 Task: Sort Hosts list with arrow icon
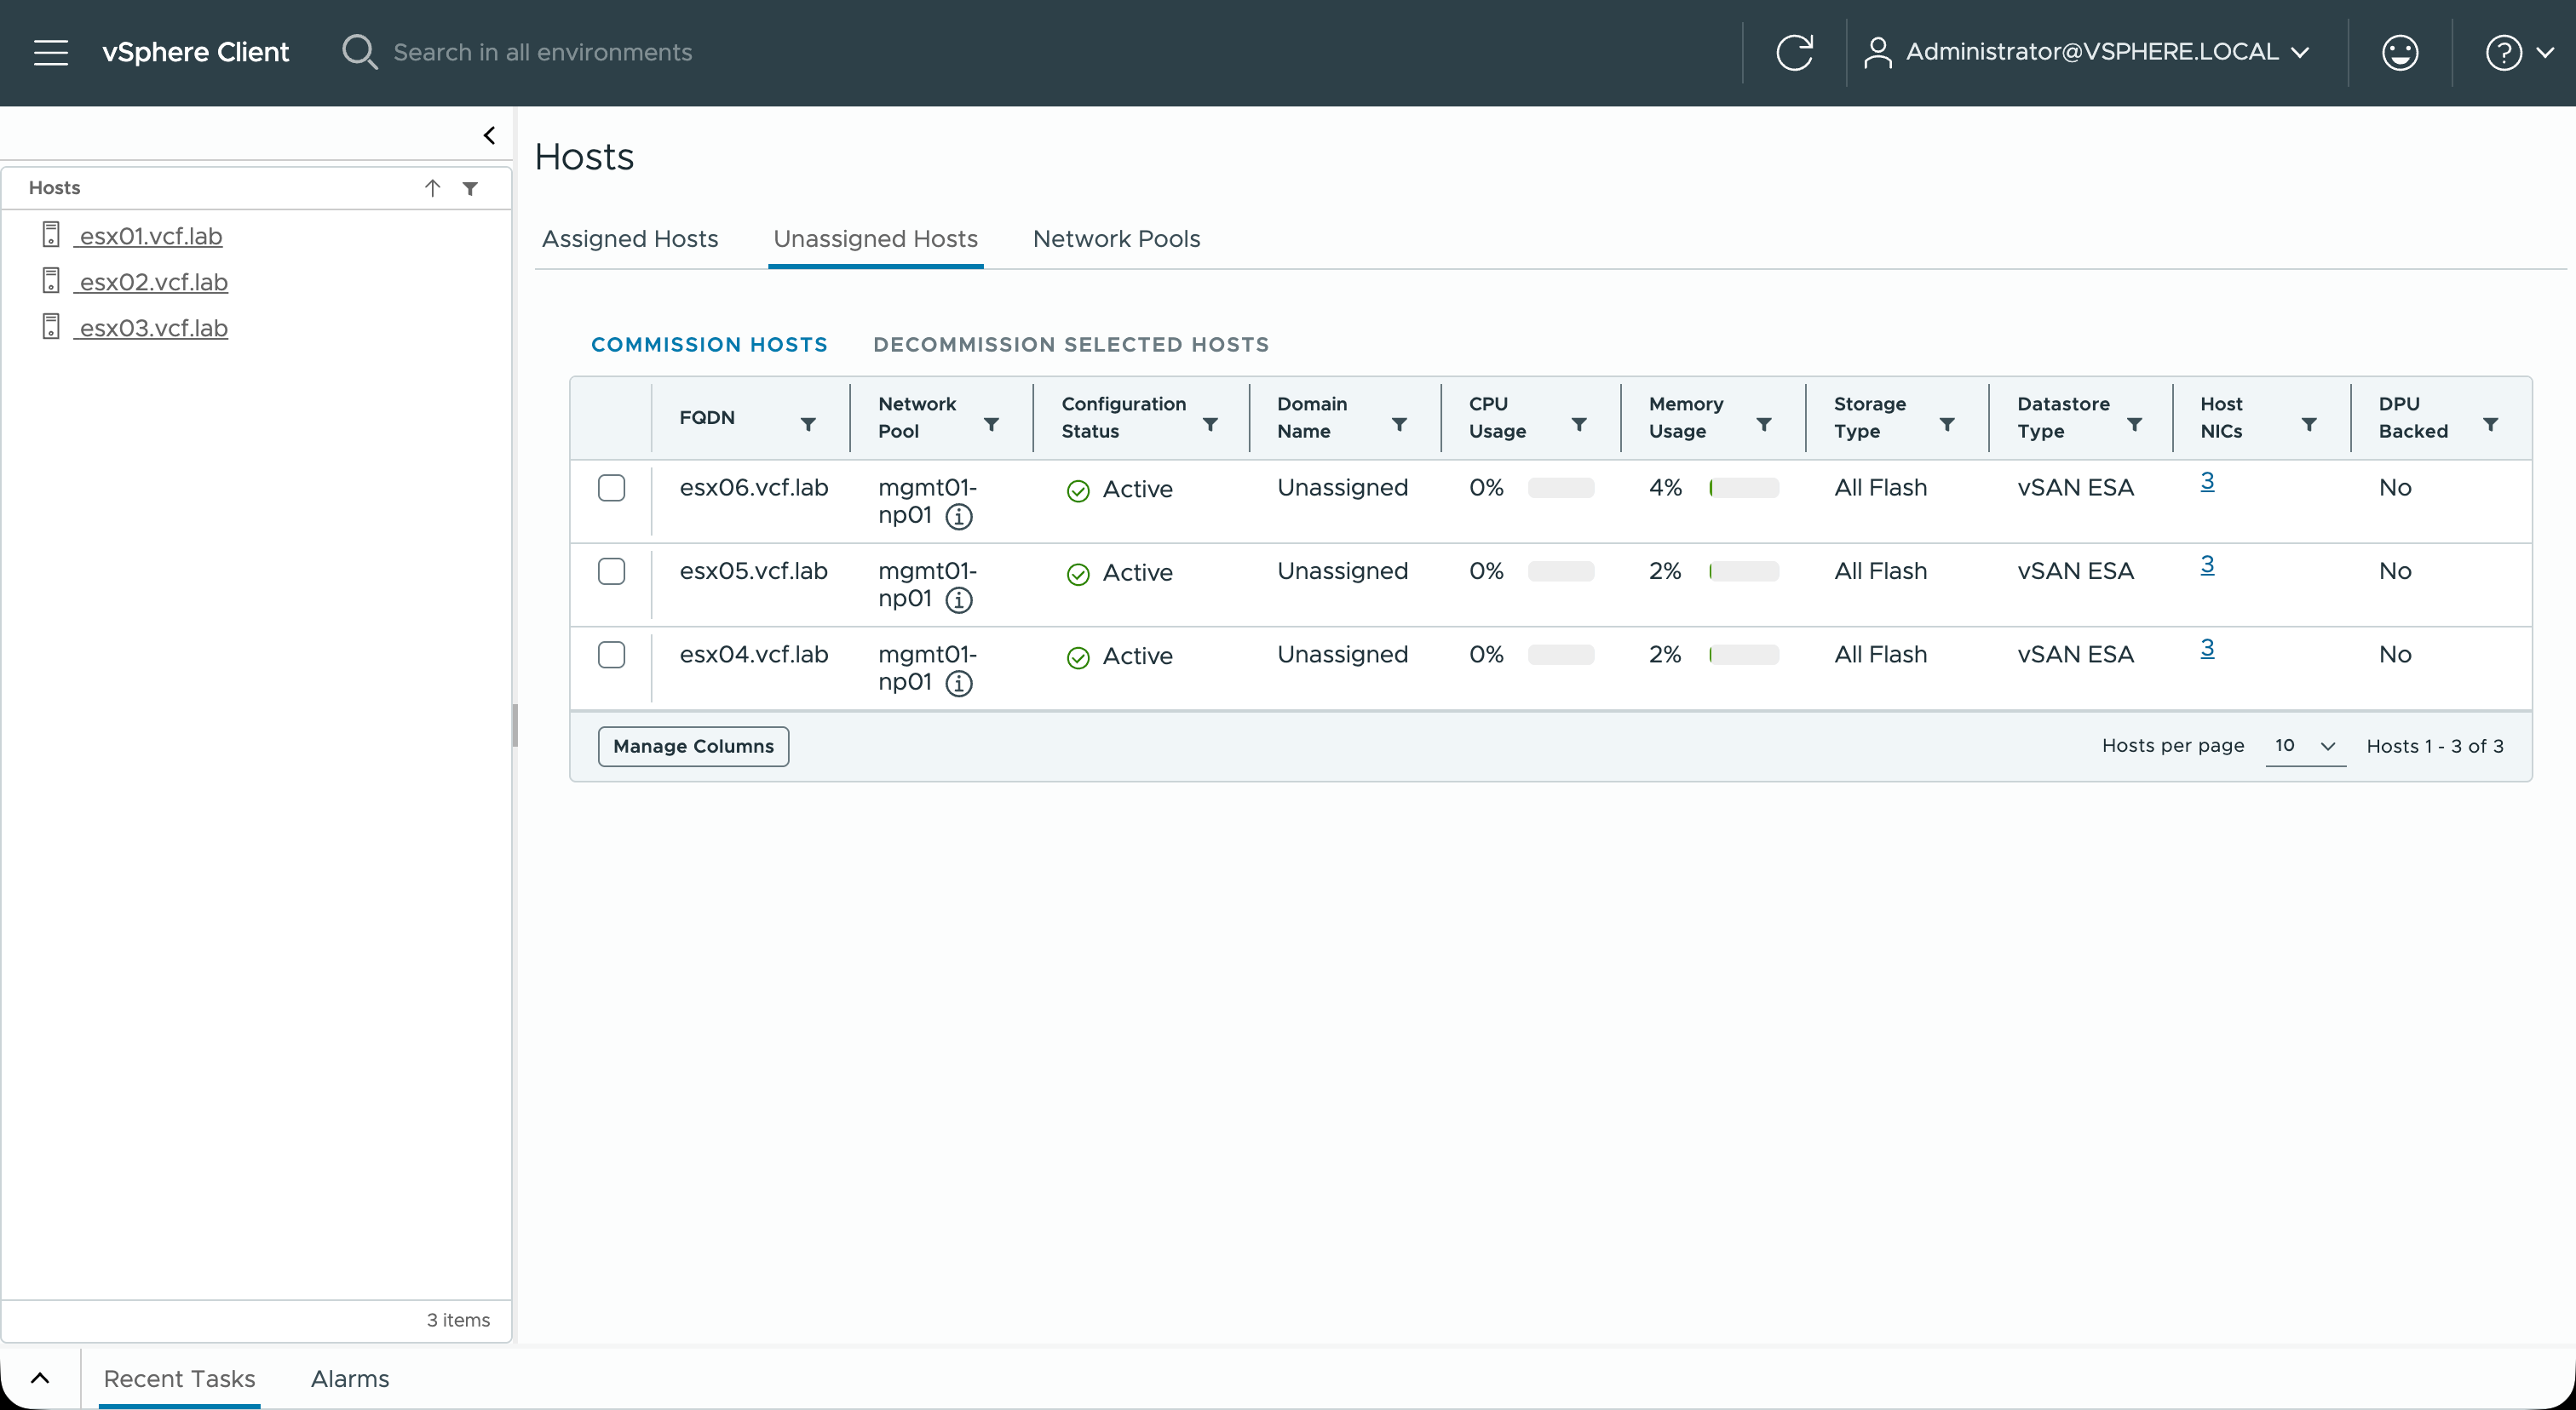tap(432, 188)
